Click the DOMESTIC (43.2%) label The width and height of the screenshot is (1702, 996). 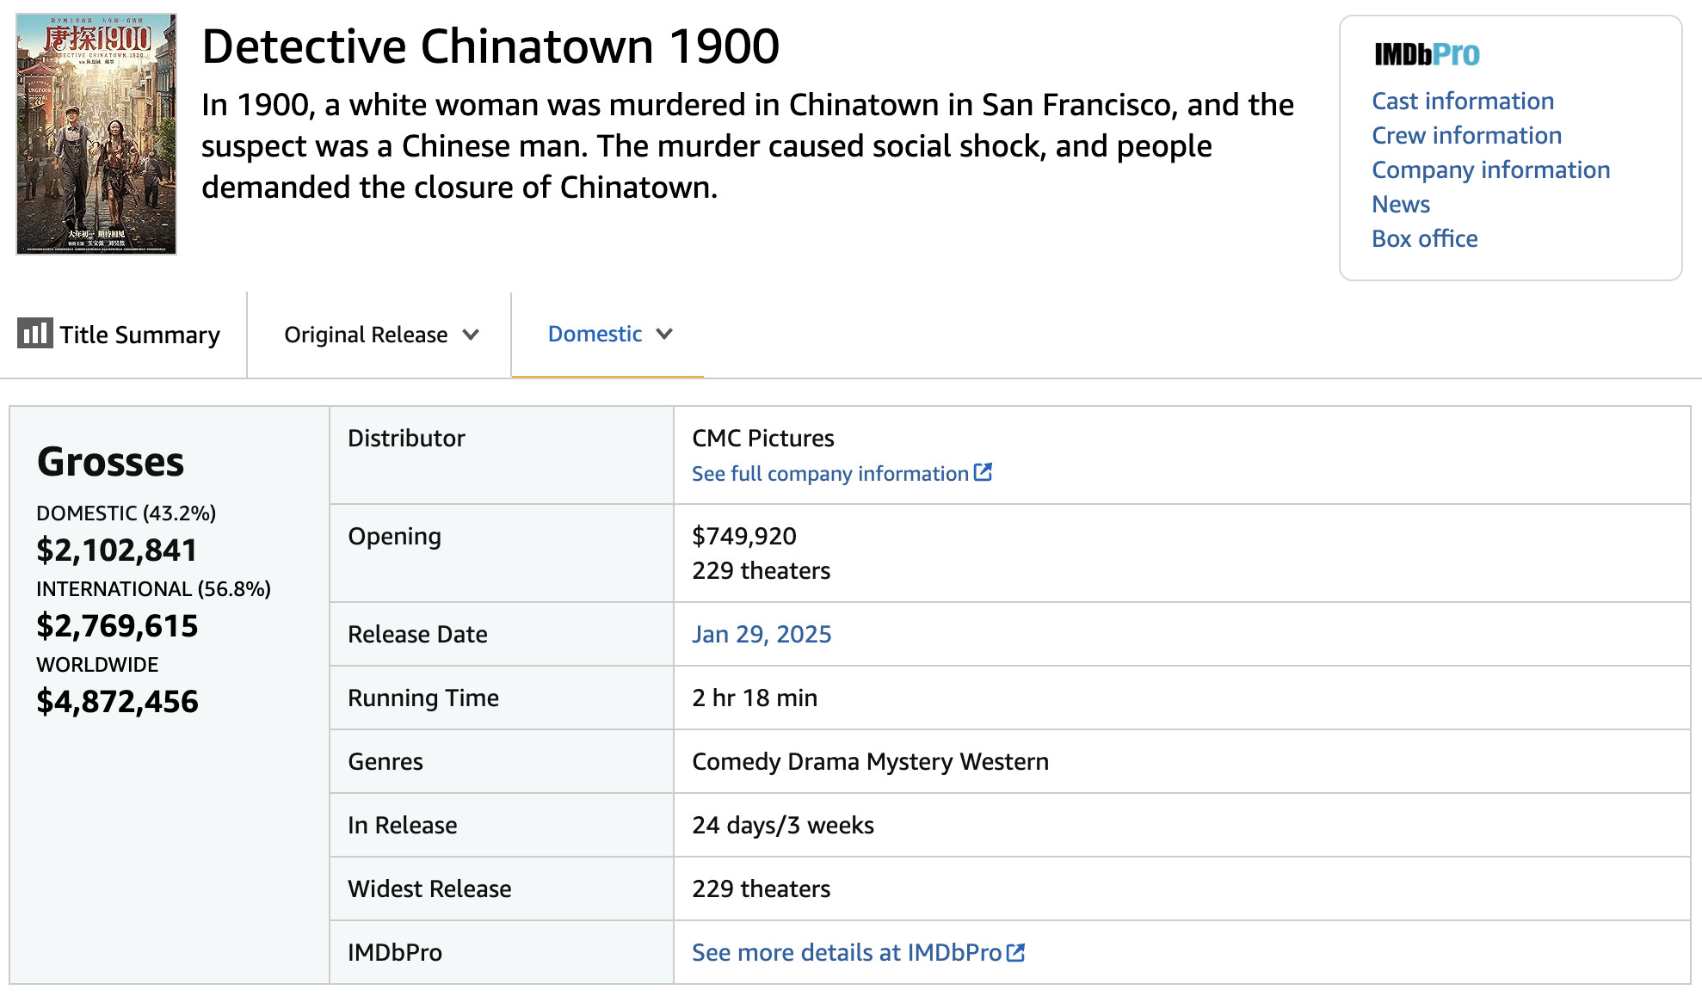(x=126, y=513)
